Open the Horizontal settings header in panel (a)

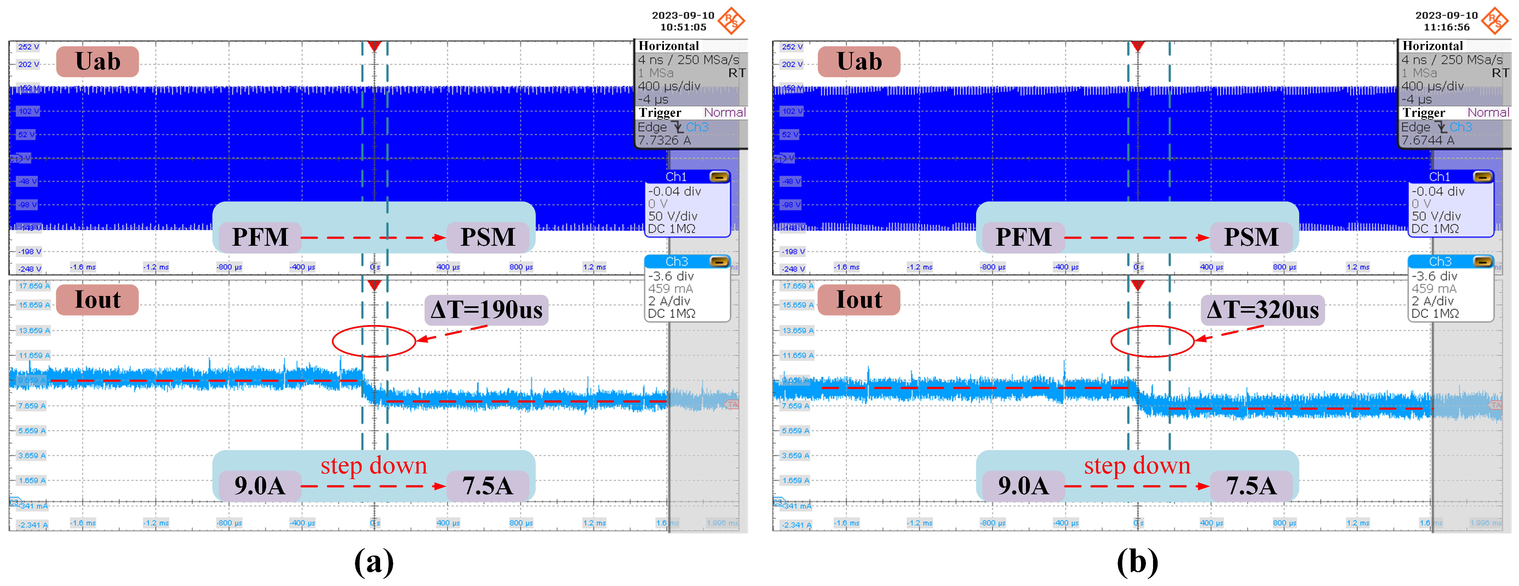(x=669, y=46)
